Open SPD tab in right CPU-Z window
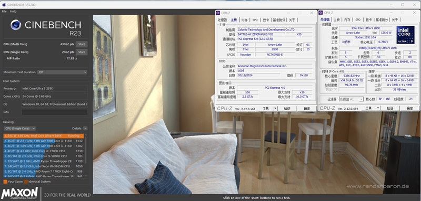 [358, 20]
